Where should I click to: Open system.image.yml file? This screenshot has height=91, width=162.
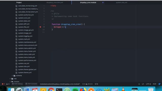pos(25,33)
